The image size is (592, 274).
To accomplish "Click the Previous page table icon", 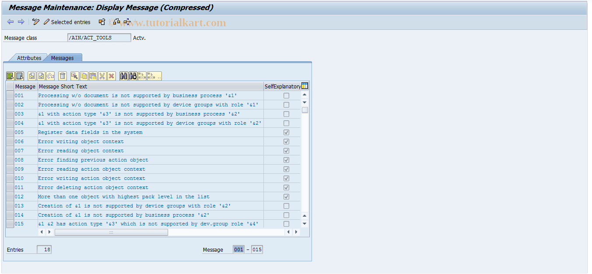I will tap(32, 76).
